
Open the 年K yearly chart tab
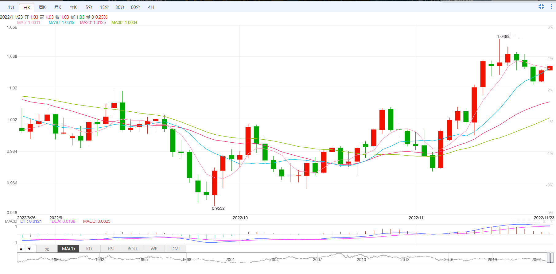[73, 7]
